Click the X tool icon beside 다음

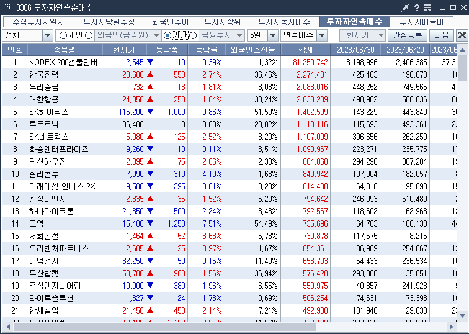462,35
